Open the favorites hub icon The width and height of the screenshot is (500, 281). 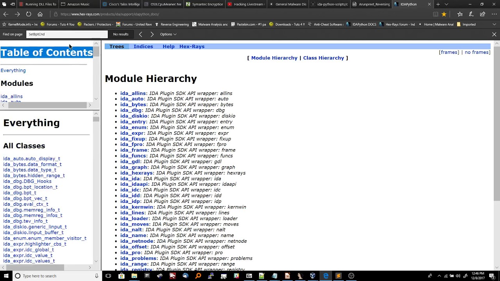[460, 14]
